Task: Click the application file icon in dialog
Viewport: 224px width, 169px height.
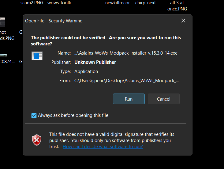Action: pyautogui.click(x=37, y=56)
